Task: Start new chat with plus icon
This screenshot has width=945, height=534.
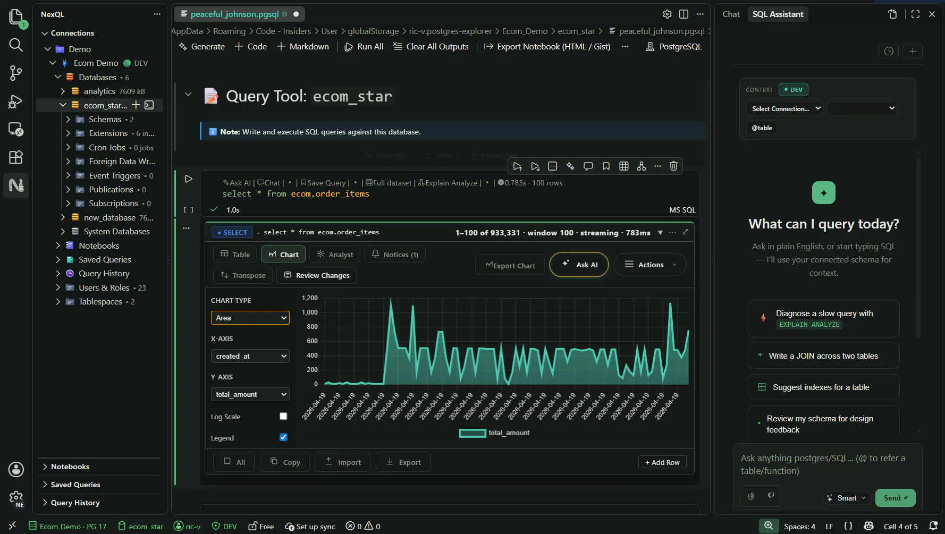Action: (x=913, y=51)
